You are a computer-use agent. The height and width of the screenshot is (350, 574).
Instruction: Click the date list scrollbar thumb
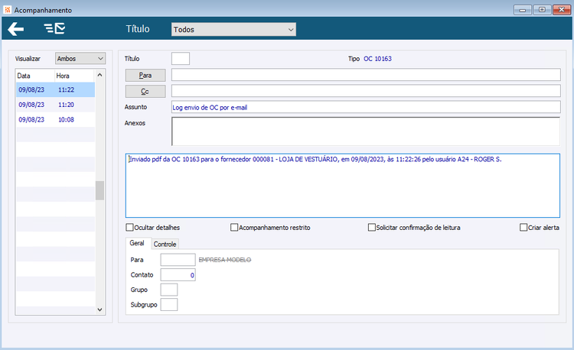(100, 190)
